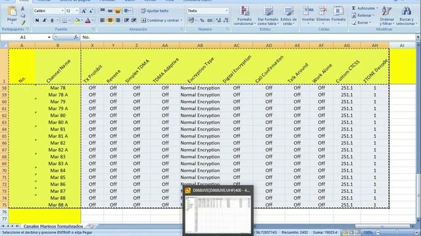The height and width of the screenshot is (236, 421).
Task: Open the Calibri font name dropdown
Action: point(62,11)
